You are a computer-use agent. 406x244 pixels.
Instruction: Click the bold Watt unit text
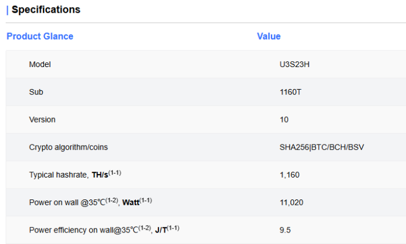(131, 202)
